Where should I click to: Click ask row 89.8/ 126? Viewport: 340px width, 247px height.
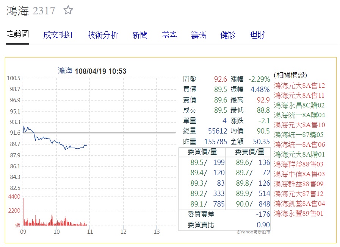tap(253, 183)
